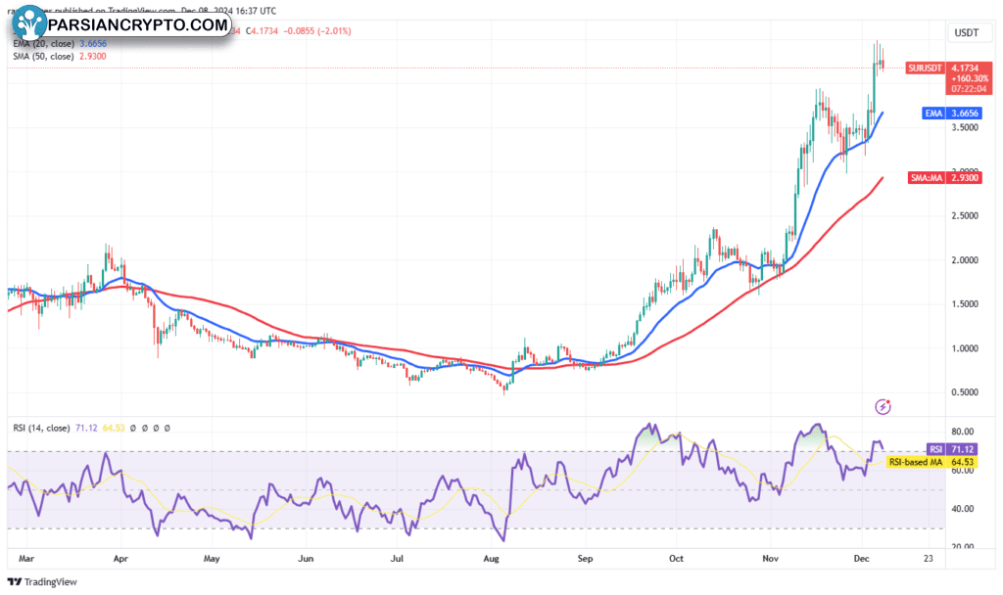Click the purple 71.12 value in RSI legend

(x=86, y=429)
